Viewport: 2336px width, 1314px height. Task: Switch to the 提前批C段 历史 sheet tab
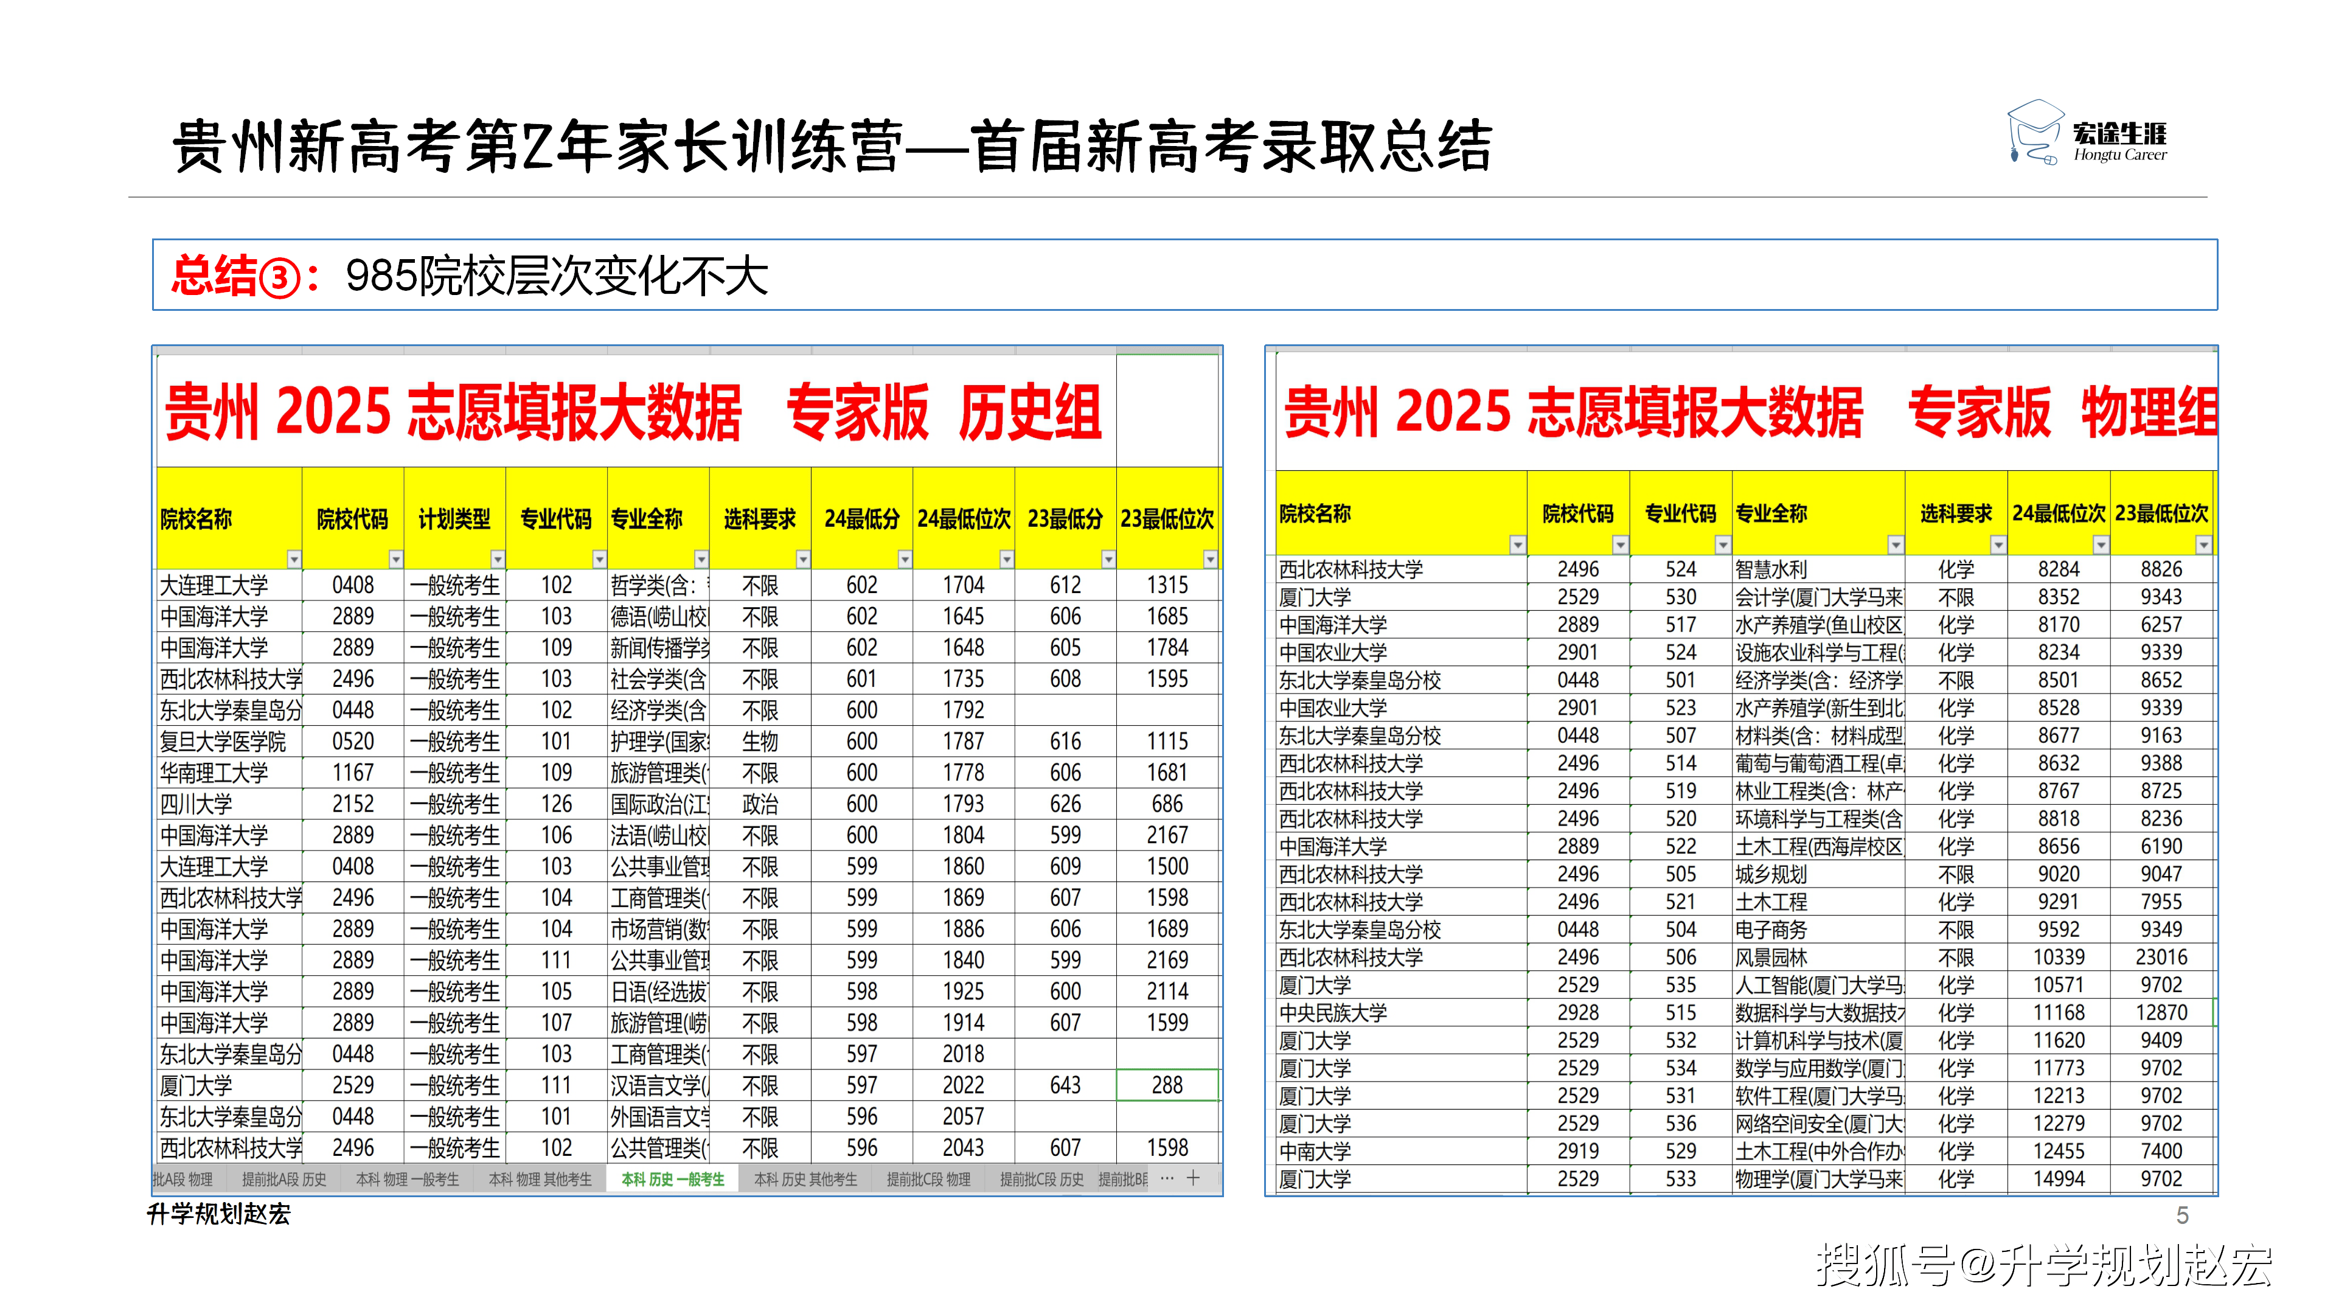coord(1041,1180)
